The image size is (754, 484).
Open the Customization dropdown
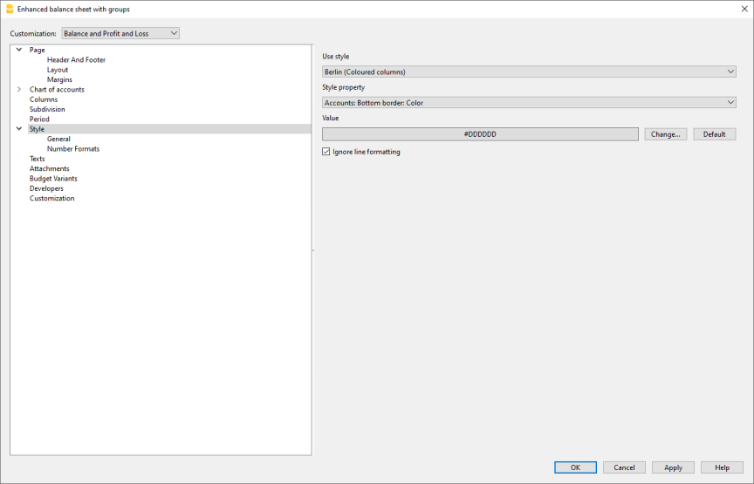click(120, 33)
